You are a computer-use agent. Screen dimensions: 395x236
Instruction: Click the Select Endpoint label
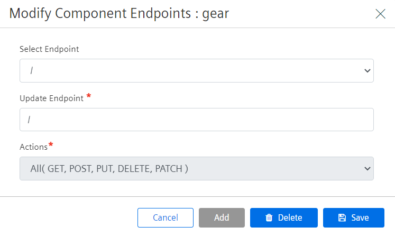pyautogui.click(x=49, y=49)
